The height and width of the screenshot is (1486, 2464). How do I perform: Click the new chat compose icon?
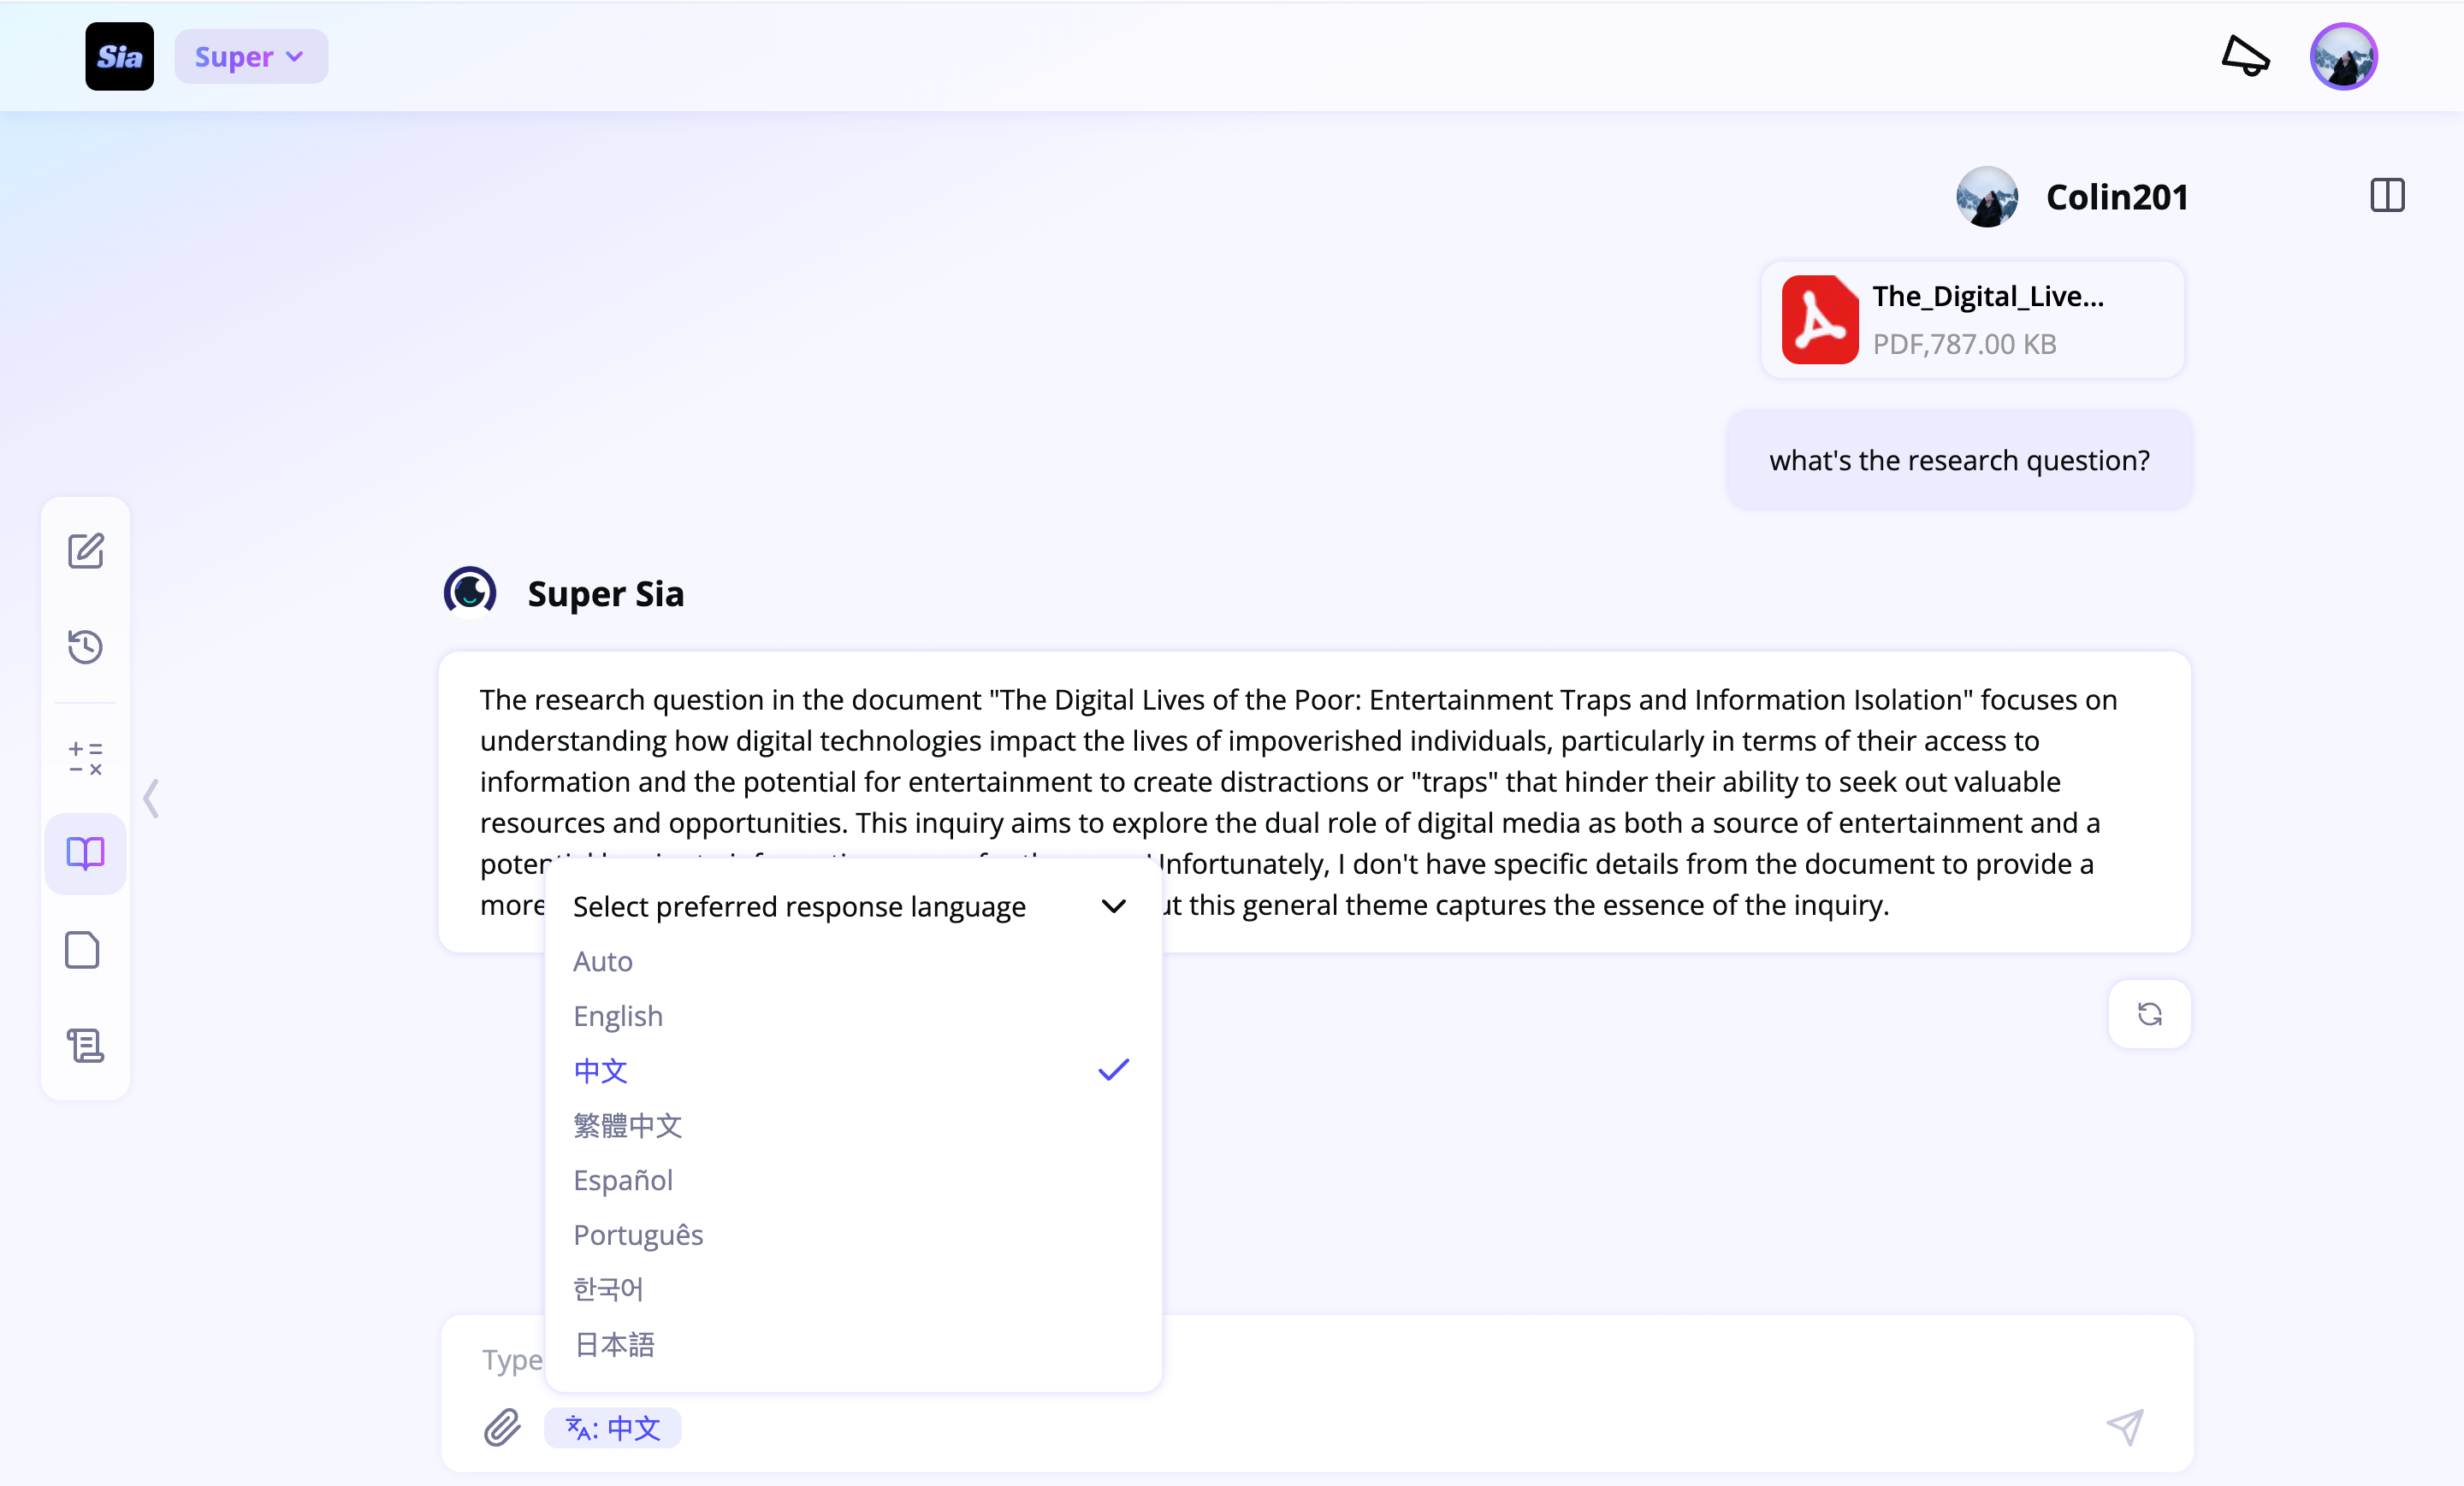(x=85, y=551)
